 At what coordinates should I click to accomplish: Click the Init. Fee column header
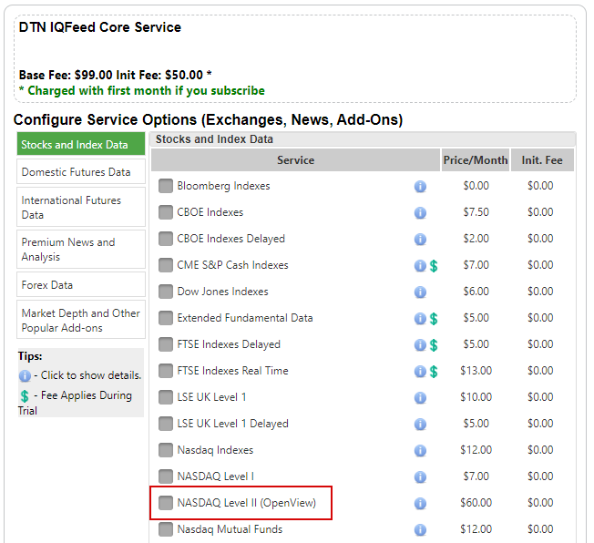[542, 160]
